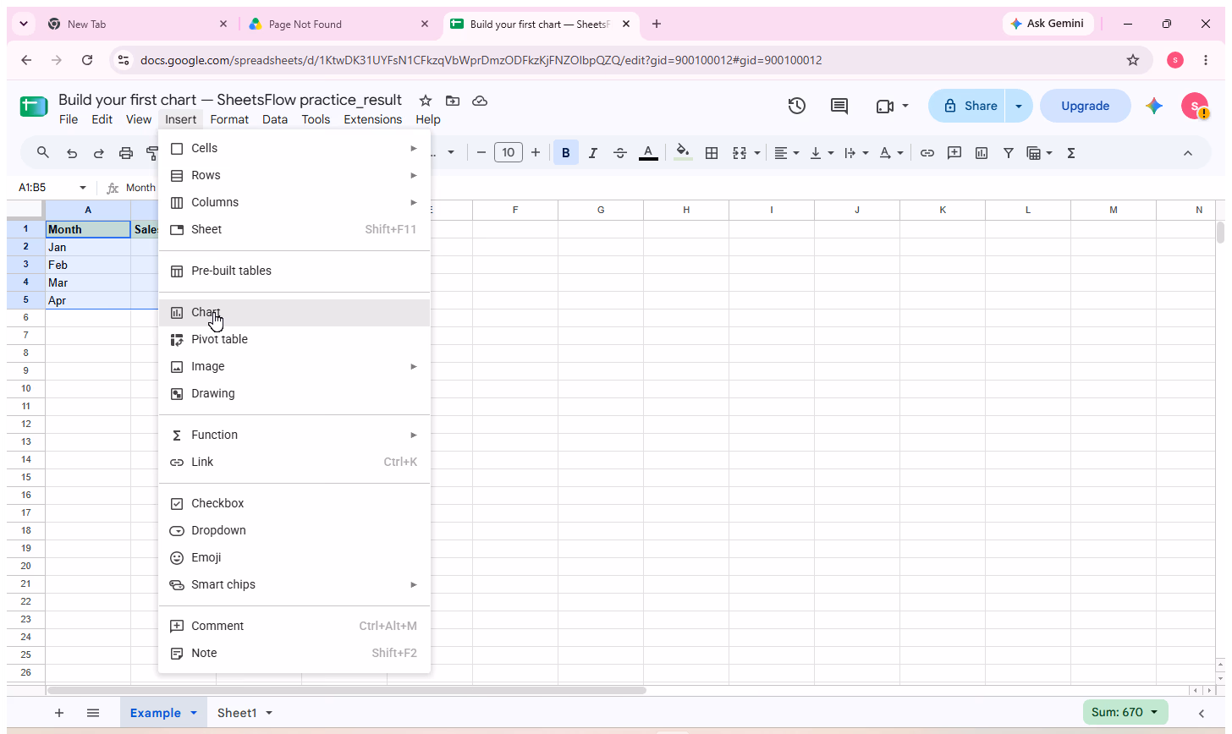Screen dimensions: 1232x734
Task: Insert a Checkbox from the menu
Action: (294, 503)
